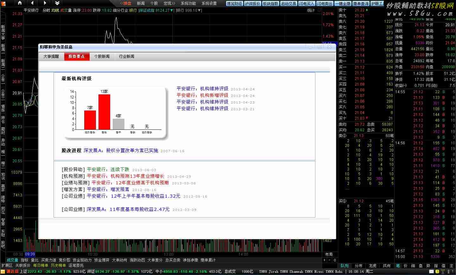The width and height of the screenshot is (456, 275).
Task: Click the 闪电买入 toolbar button
Action: point(307,3)
